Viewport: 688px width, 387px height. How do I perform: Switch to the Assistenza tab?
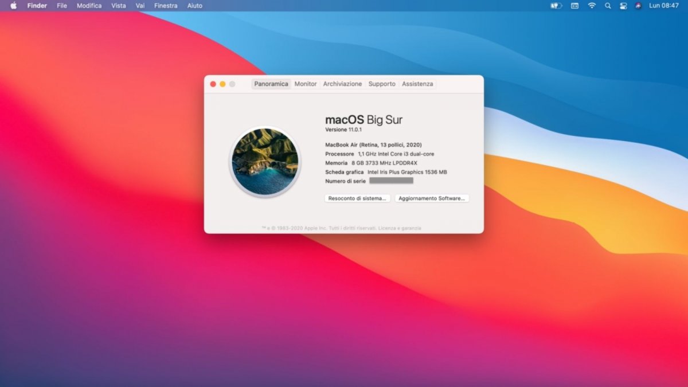pyautogui.click(x=417, y=84)
